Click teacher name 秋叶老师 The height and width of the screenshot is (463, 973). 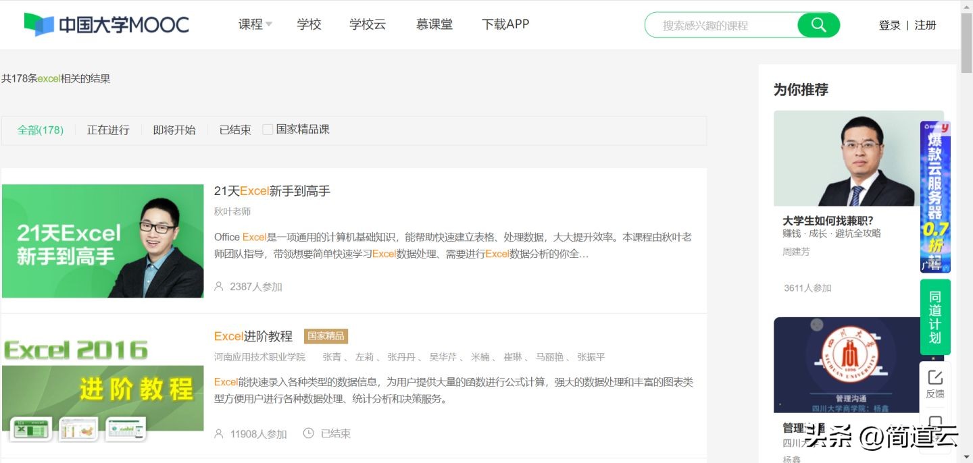pyautogui.click(x=232, y=211)
